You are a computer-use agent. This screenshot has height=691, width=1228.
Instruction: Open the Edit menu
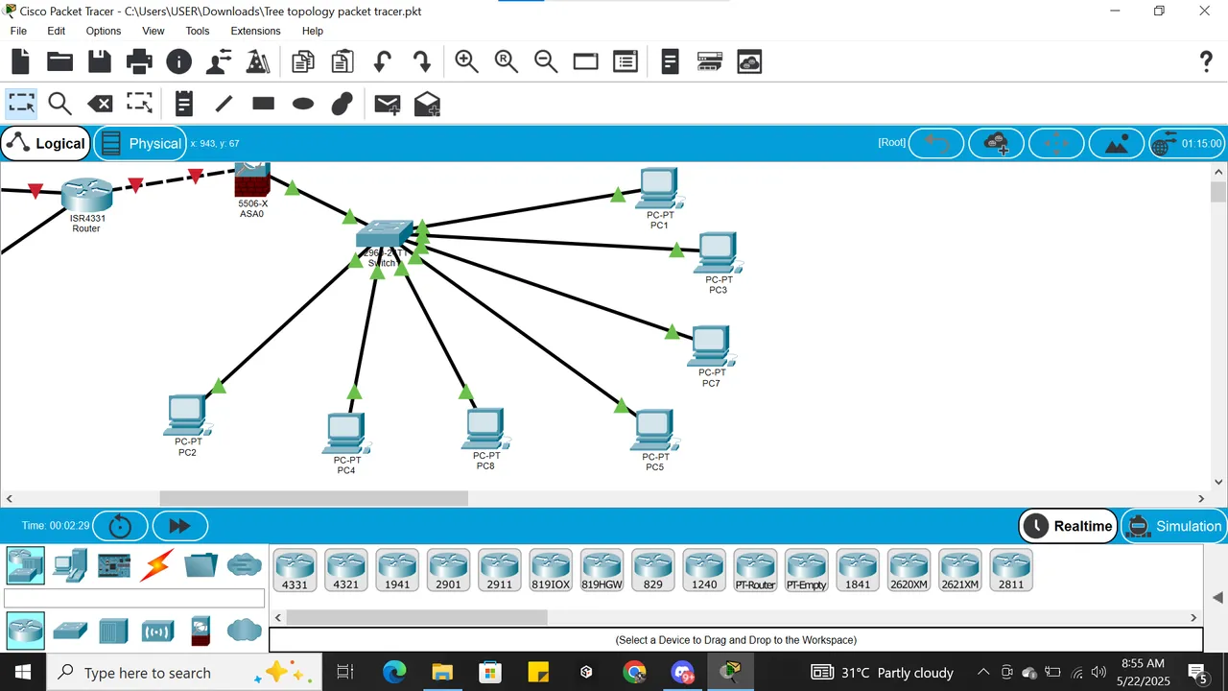(57, 31)
